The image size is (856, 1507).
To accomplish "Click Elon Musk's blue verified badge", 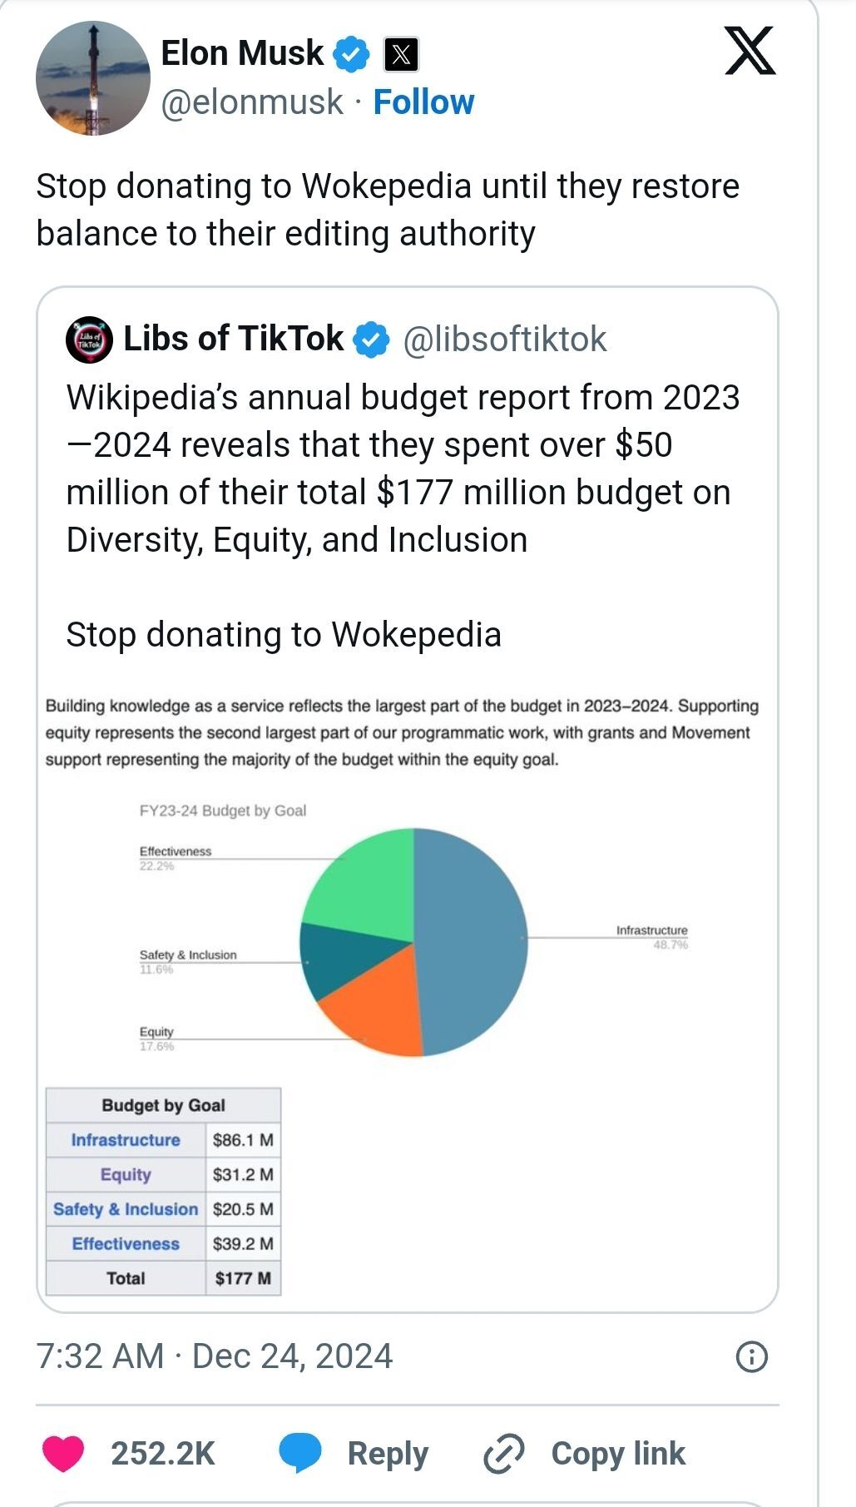I will pos(351,54).
